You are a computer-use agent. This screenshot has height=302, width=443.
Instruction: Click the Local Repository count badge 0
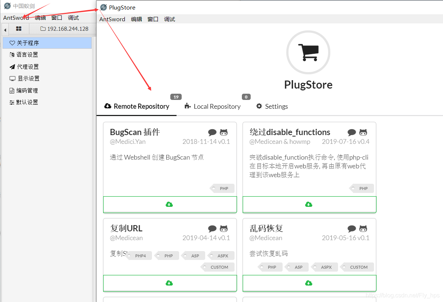tap(246, 97)
